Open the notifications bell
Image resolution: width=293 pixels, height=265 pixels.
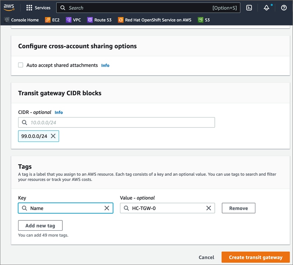266,8
